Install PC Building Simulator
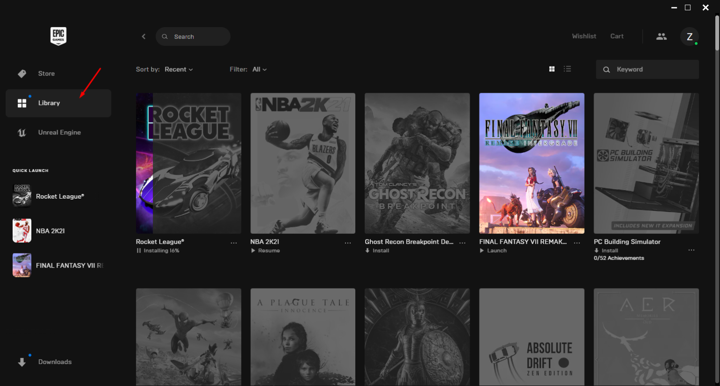Viewport: 720px width, 386px height. [x=606, y=251]
